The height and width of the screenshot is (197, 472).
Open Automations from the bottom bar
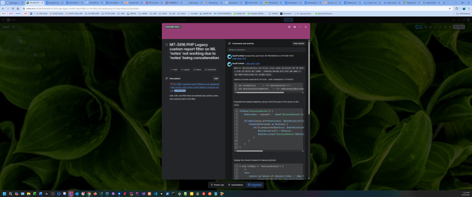tap(235, 185)
